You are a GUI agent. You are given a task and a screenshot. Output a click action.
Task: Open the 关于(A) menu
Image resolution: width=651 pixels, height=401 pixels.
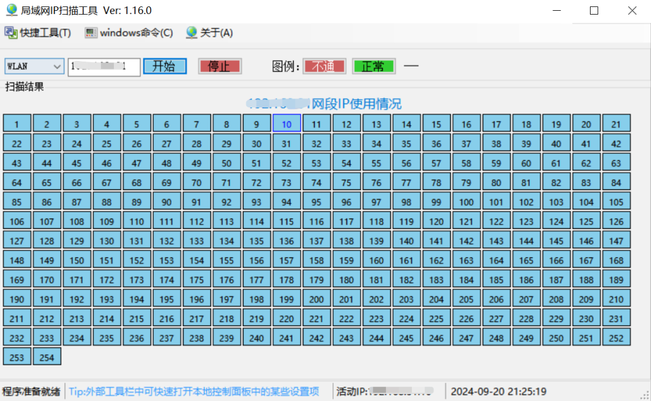[209, 33]
